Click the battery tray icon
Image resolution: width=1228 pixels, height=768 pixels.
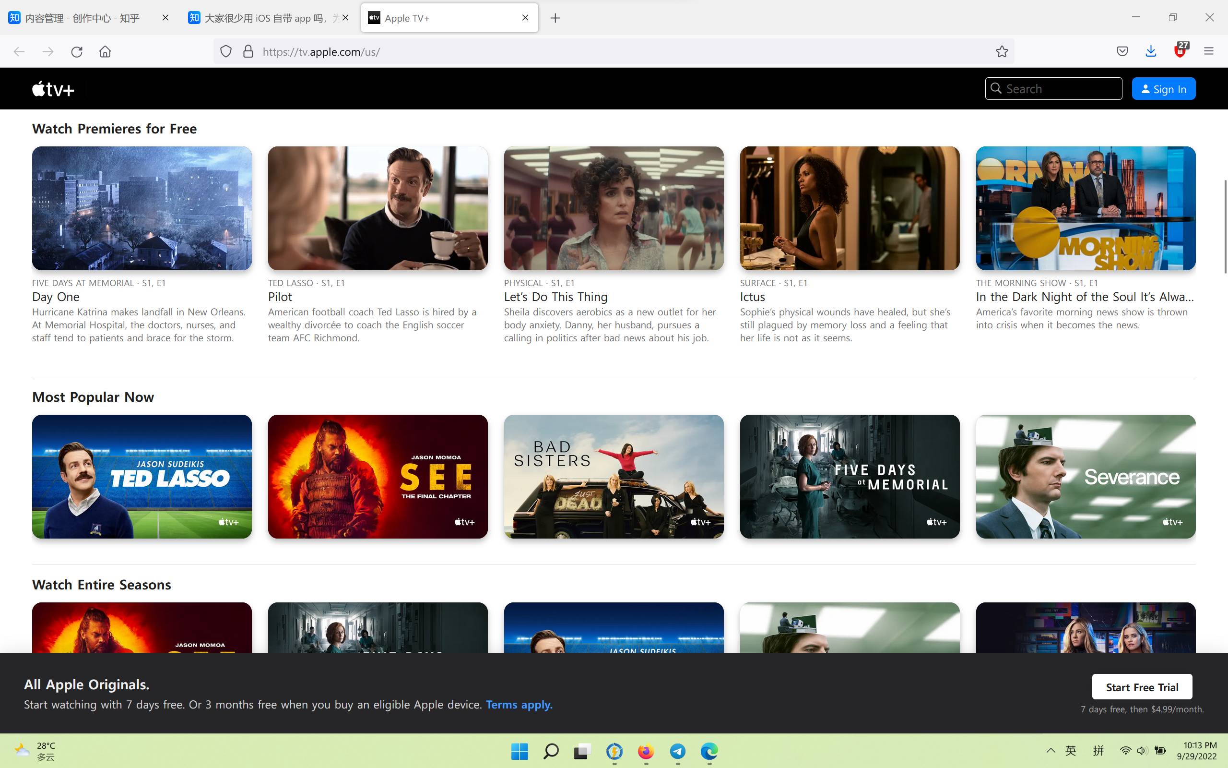(x=1159, y=751)
